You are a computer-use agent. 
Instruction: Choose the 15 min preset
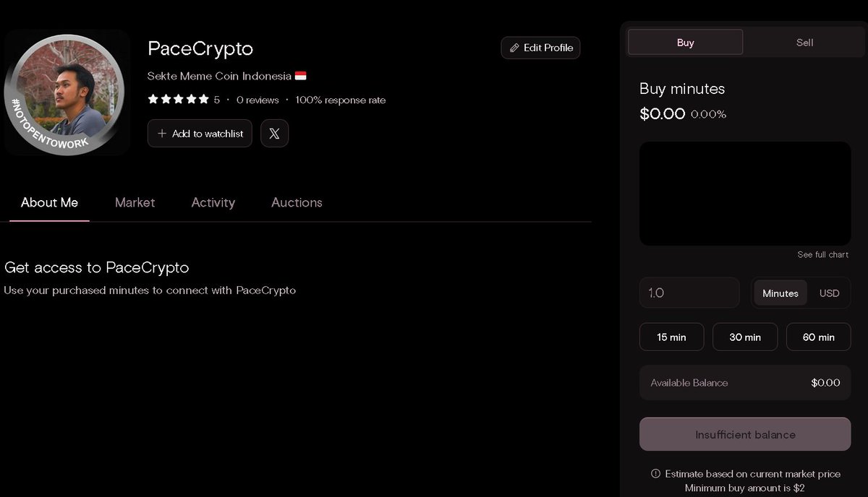coord(671,337)
